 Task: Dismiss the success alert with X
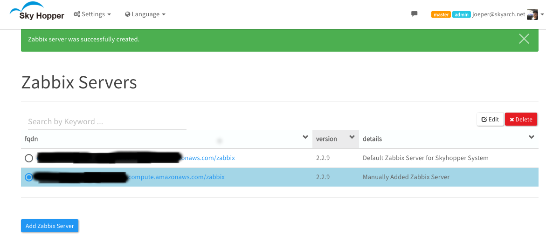pyautogui.click(x=524, y=39)
